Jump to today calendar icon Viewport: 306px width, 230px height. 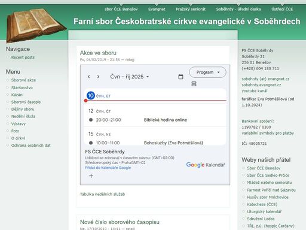(x=180, y=77)
